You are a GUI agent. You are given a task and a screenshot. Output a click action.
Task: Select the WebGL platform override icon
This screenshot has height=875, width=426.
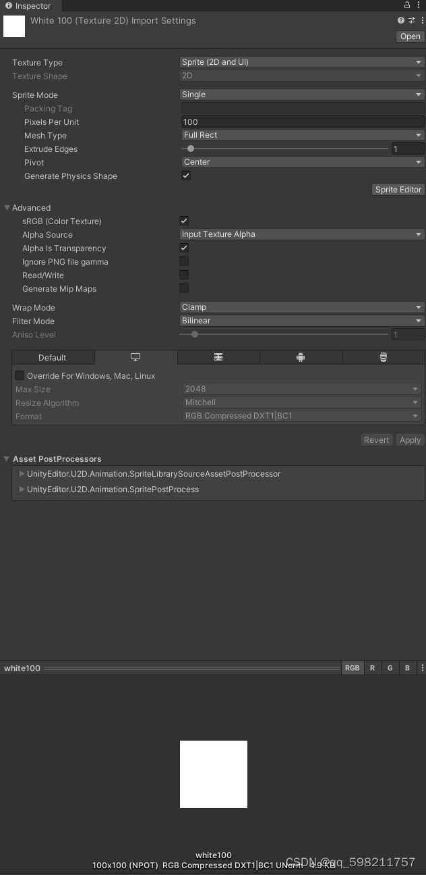(384, 357)
